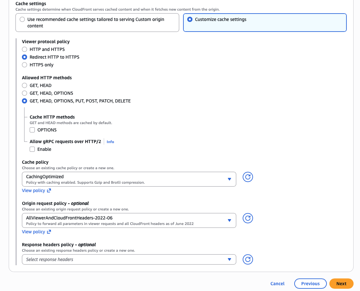Select recommended cache settings option
The width and height of the screenshot is (360, 291).
click(x=22, y=19)
